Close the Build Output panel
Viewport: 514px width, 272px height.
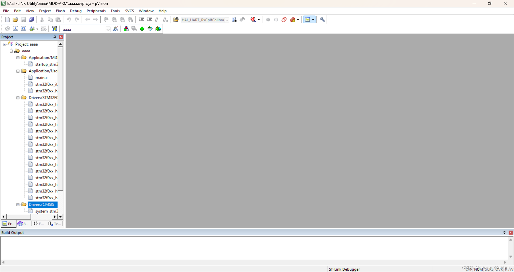point(511,233)
